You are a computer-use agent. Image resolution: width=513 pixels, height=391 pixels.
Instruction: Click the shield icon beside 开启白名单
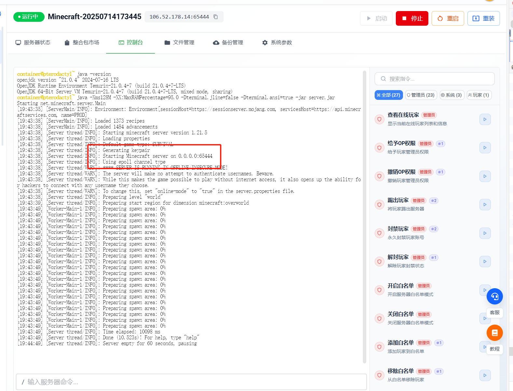(379, 290)
